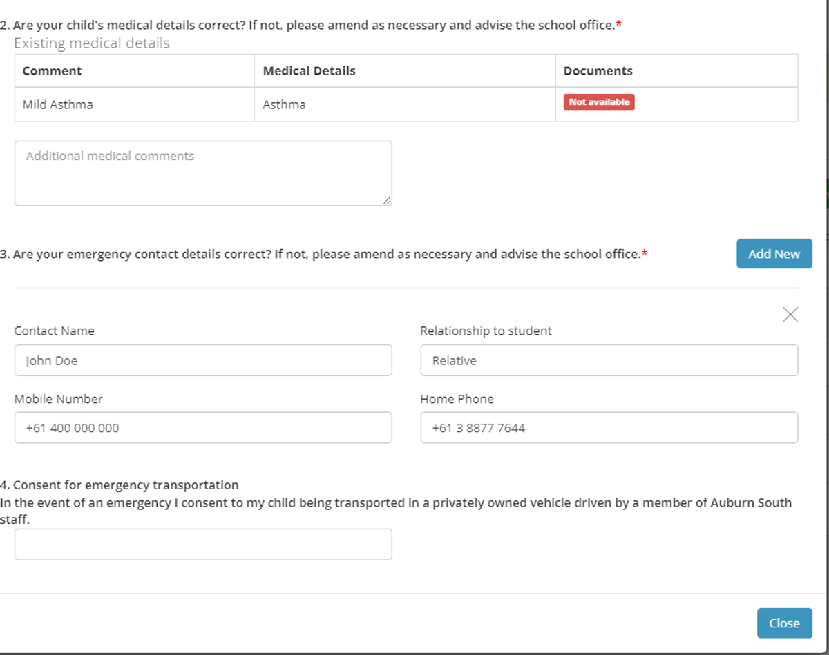This screenshot has width=829, height=655.
Task: Edit the Mobile Number field
Action: click(203, 428)
